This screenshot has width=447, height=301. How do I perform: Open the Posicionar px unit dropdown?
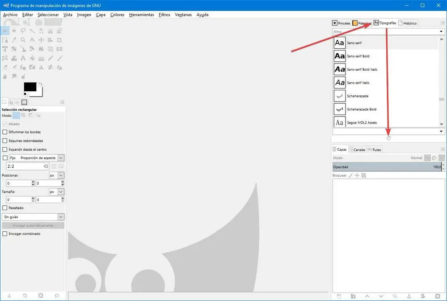click(61, 175)
